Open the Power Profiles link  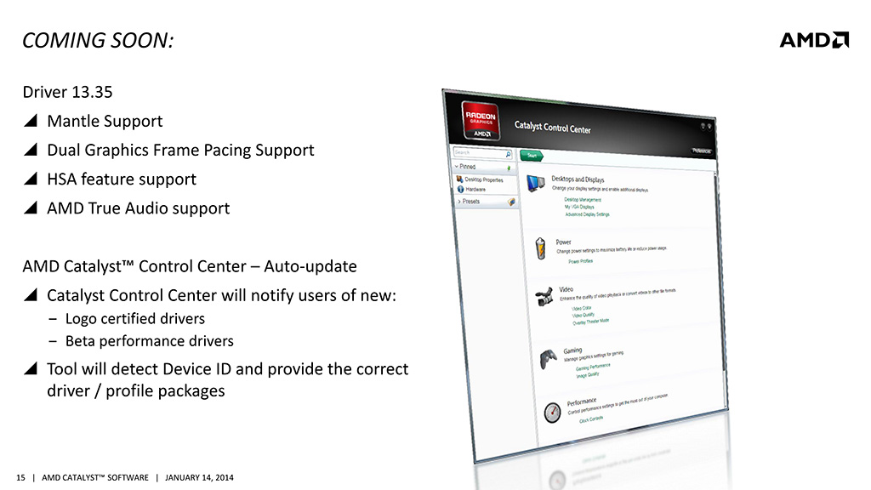[x=580, y=261]
